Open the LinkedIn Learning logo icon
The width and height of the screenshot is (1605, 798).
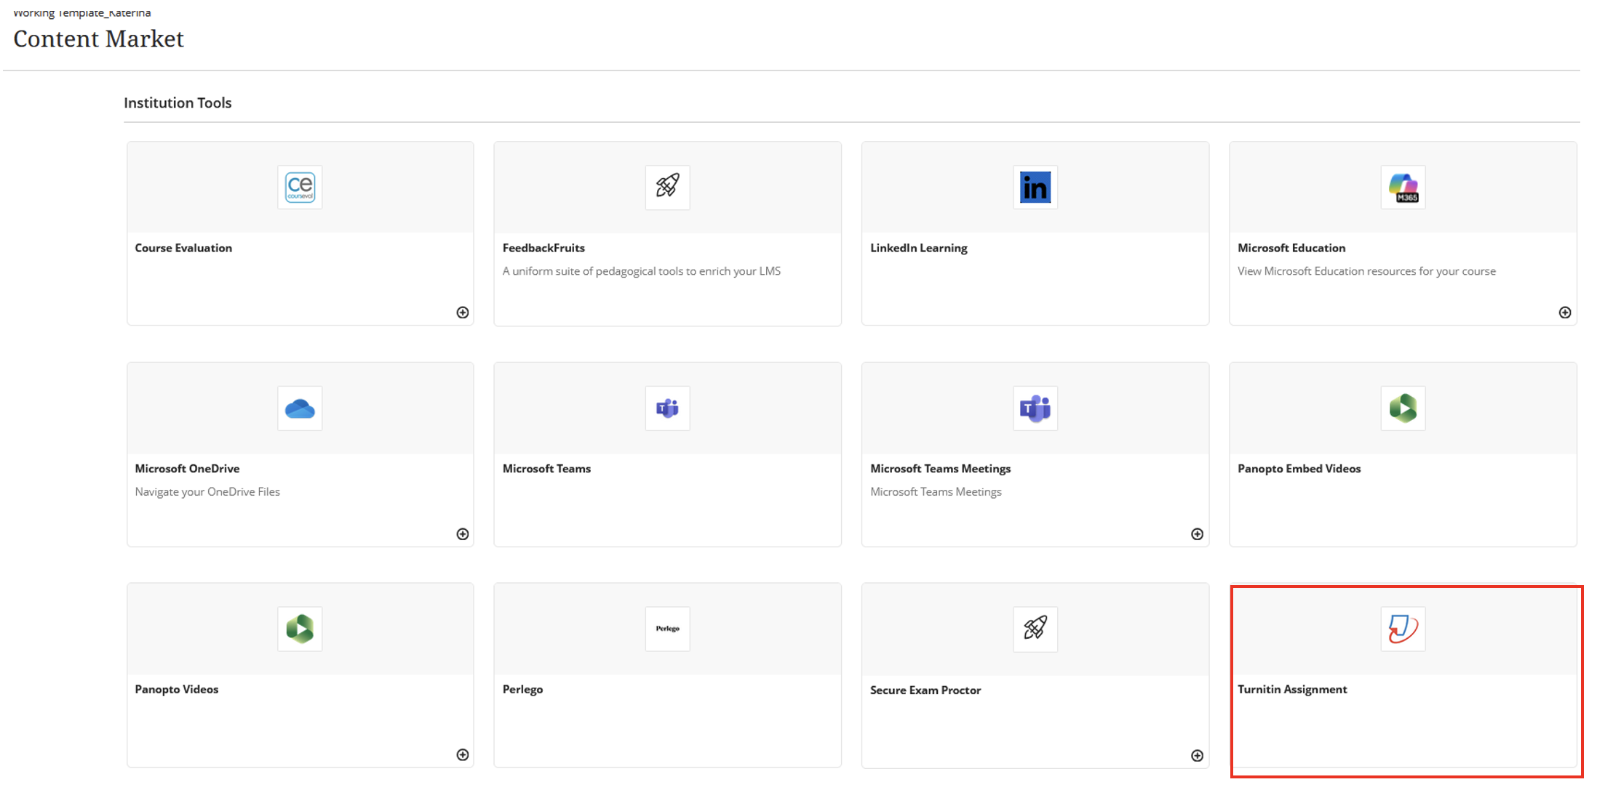pos(1035,188)
